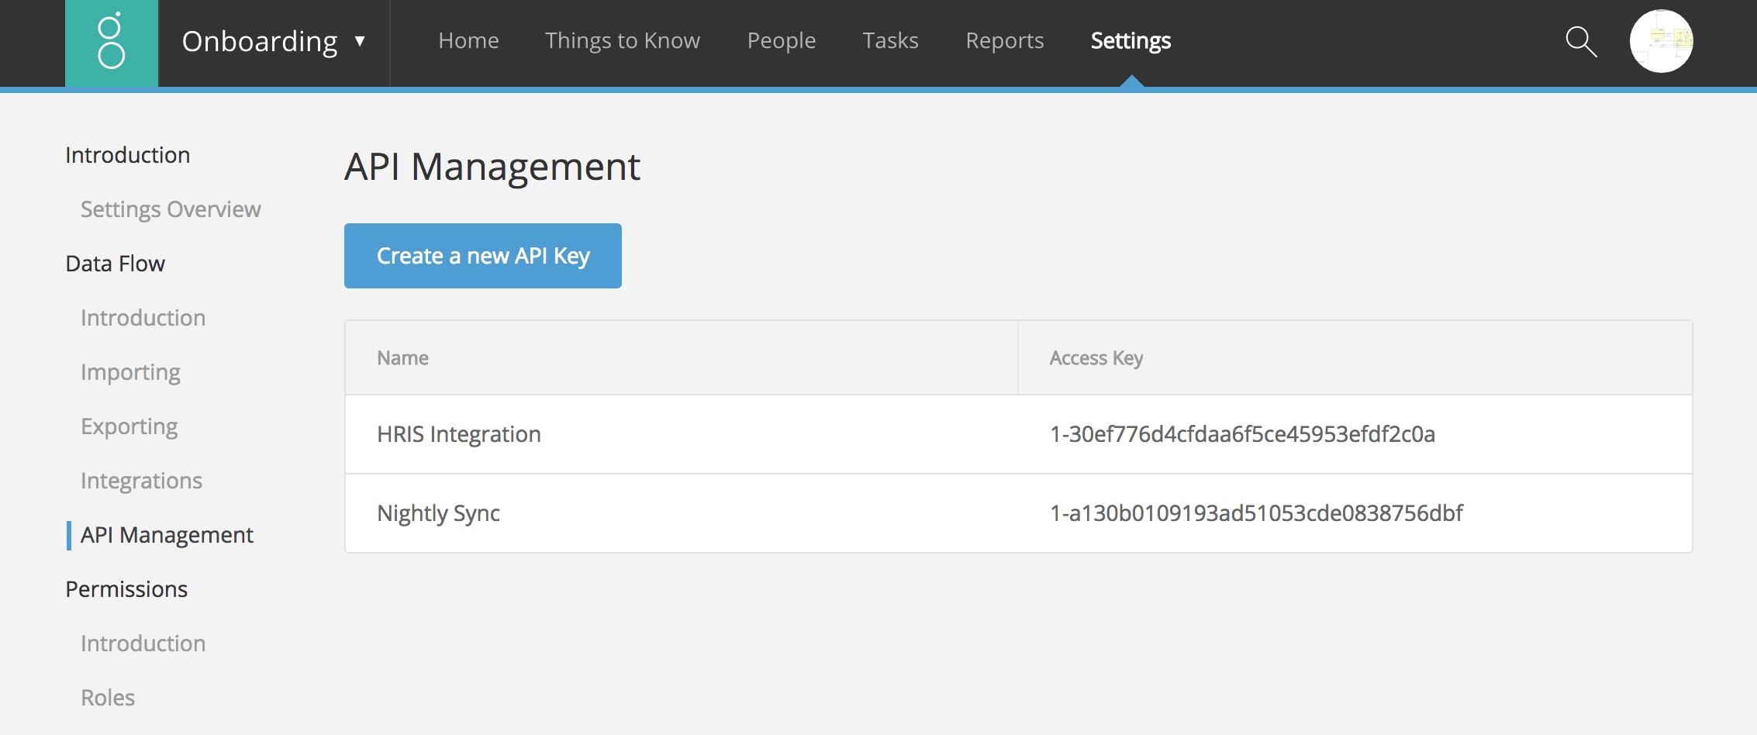Click the Data Flow section heading
This screenshot has width=1757, height=735.
[x=116, y=264]
